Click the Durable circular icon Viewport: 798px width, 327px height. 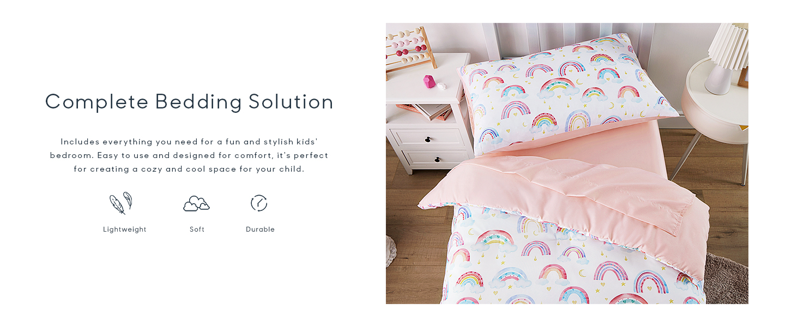tap(259, 203)
